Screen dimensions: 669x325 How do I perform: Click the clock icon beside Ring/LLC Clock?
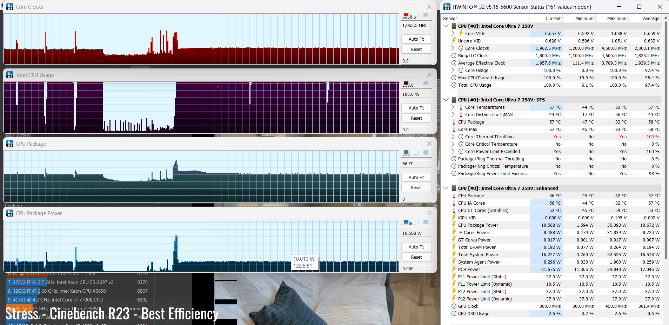pos(454,55)
